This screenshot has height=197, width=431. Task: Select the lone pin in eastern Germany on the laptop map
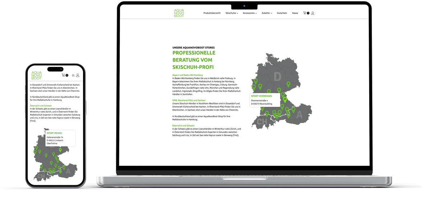pos(288,84)
